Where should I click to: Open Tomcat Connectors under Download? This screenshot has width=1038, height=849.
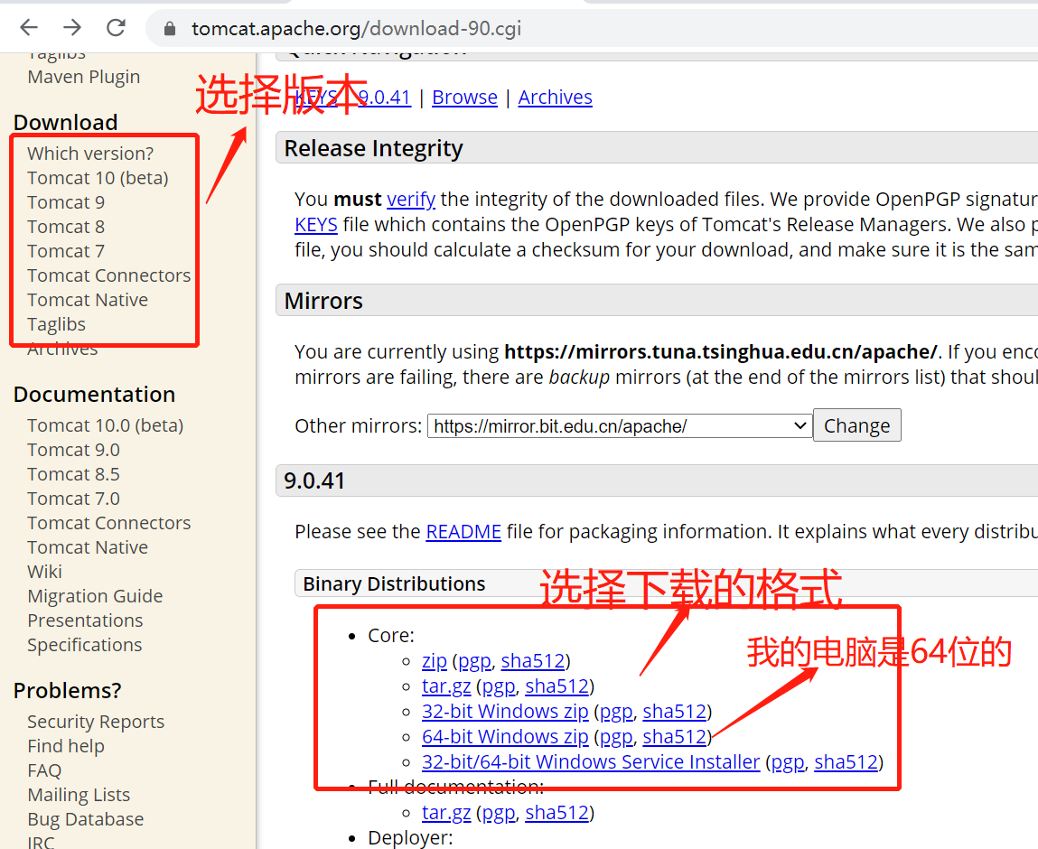click(109, 275)
